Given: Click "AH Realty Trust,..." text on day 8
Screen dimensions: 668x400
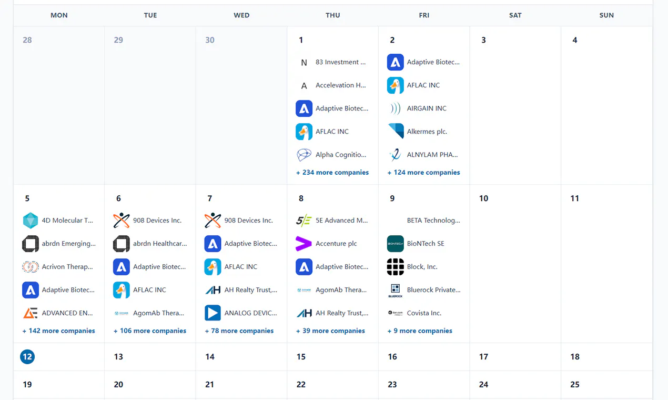Looking at the screenshot, I should pos(342,313).
